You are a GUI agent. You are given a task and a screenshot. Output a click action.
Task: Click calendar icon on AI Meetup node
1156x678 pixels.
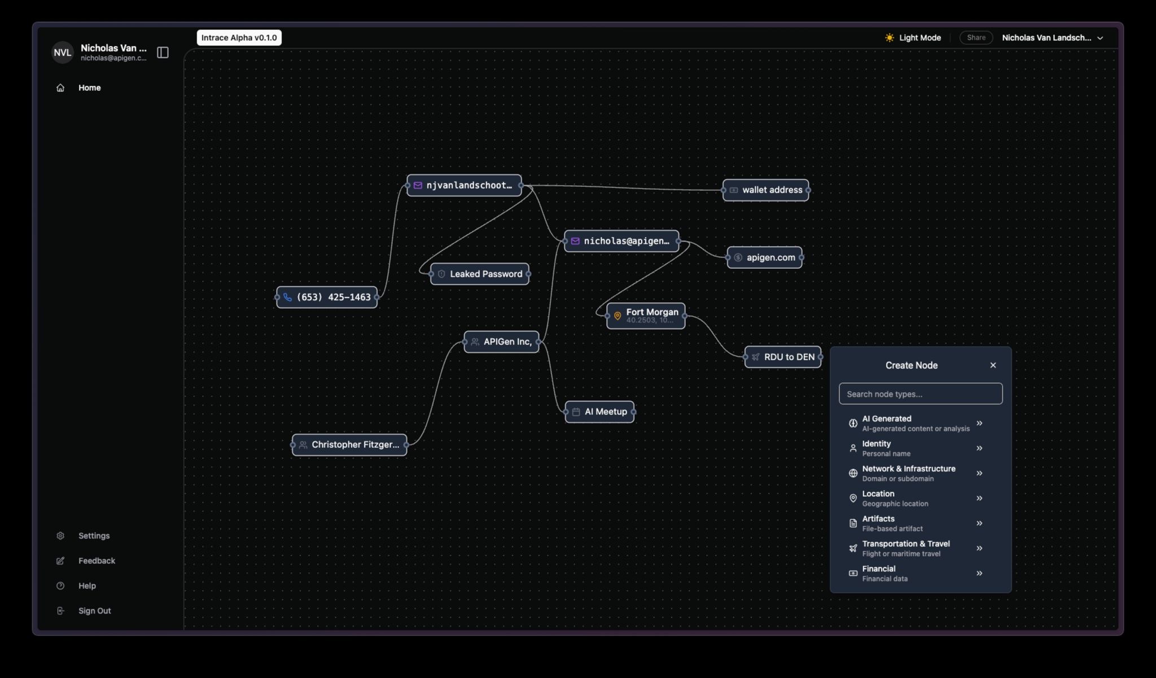pyautogui.click(x=576, y=412)
